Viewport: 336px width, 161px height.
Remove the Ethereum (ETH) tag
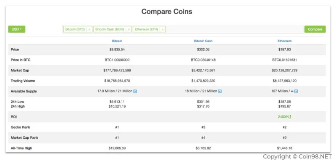163,29
